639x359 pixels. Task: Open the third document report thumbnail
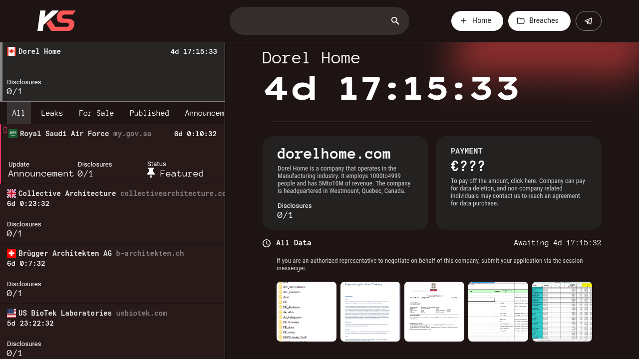coord(434,312)
